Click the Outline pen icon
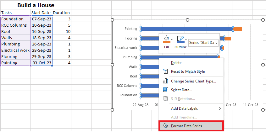Image resolution: width=266 pixels, height=132 pixels. point(180,39)
